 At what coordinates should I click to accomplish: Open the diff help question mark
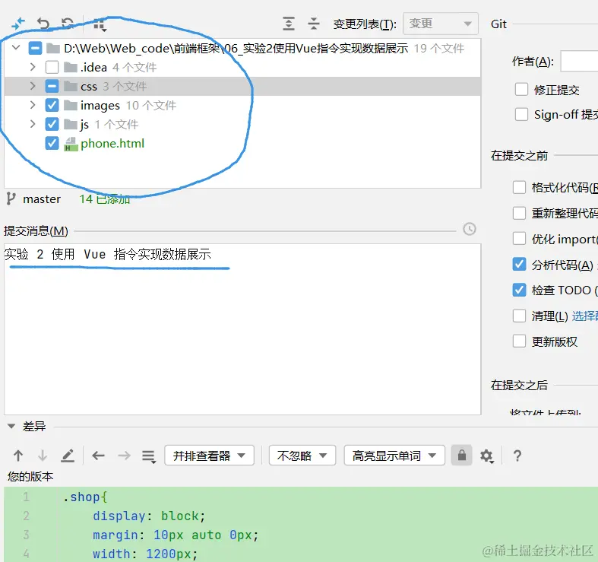517,456
